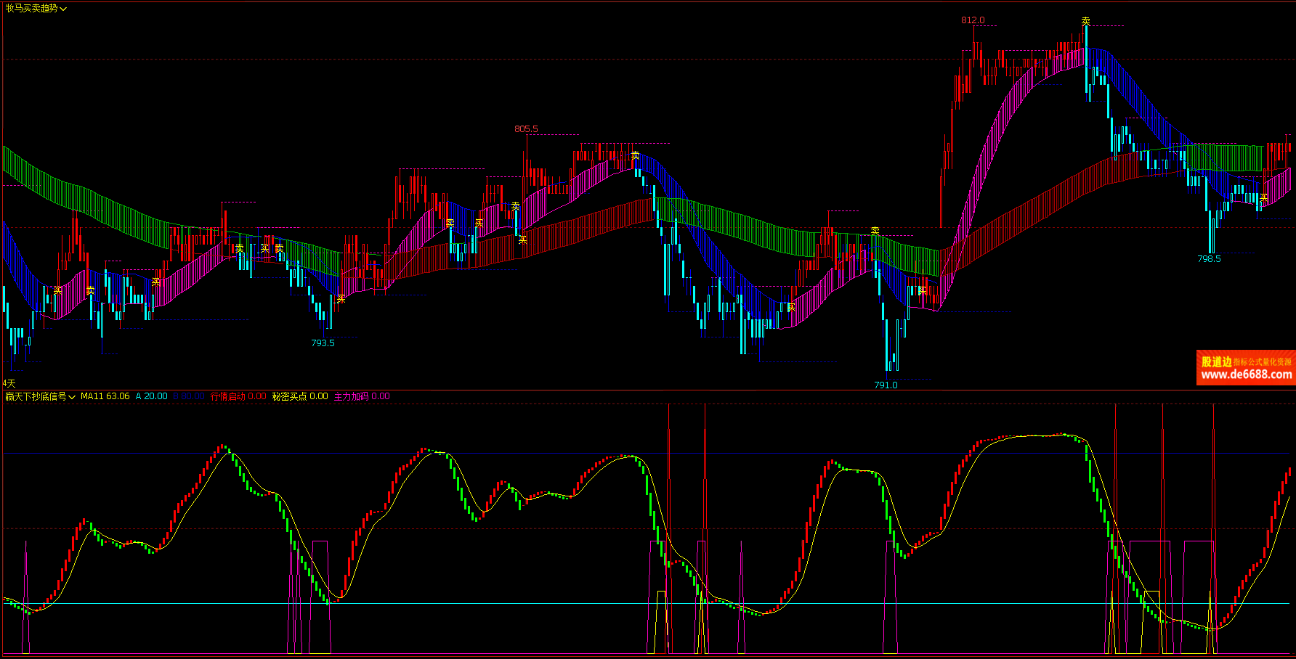Click the dark blue B 80.00 parameter
This screenshot has height=659, width=1296.
coord(189,396)
